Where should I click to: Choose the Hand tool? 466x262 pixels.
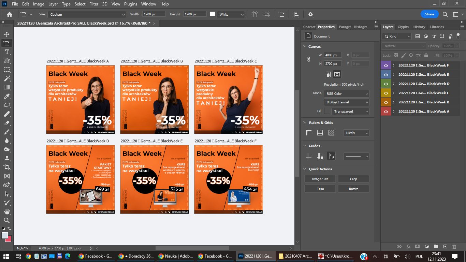coord(6,212)
